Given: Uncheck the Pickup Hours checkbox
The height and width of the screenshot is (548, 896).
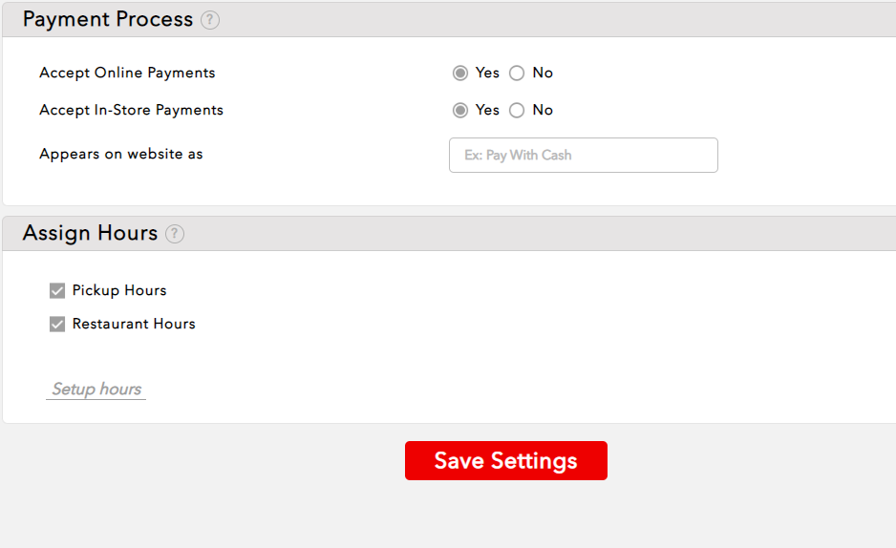Looking at the screenshot, I should (x=57, y=291).
